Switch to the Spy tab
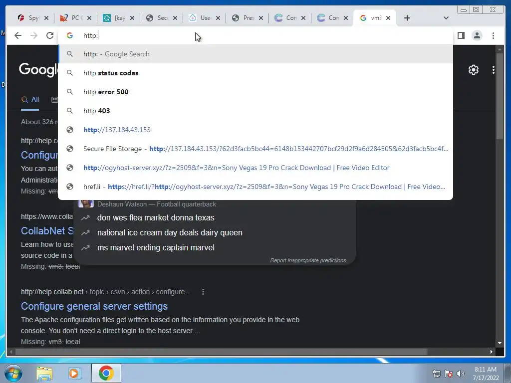The width and height of the screenshot is (511, 383). click(x=29, y=18)
